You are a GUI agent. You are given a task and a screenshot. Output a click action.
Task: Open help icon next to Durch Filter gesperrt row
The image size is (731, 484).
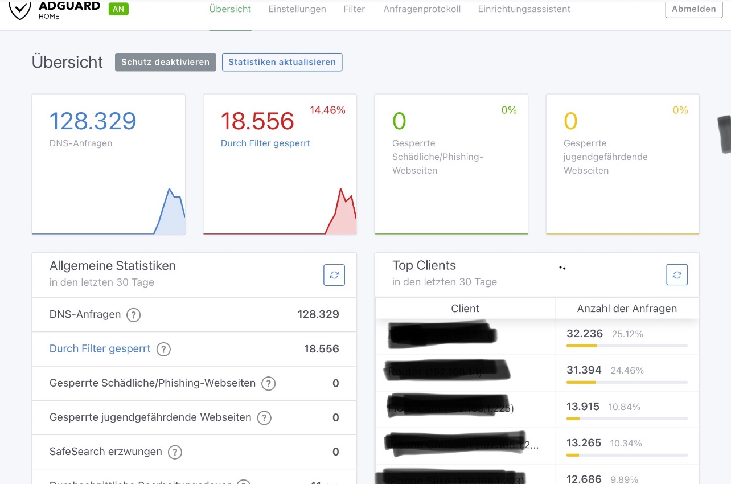click(163, 349)
